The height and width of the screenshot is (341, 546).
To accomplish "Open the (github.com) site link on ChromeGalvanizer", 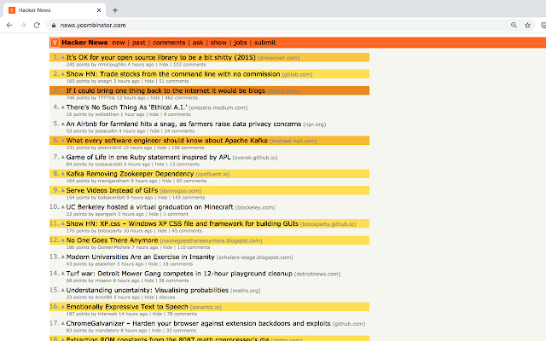I will click(x=349, y=324).
